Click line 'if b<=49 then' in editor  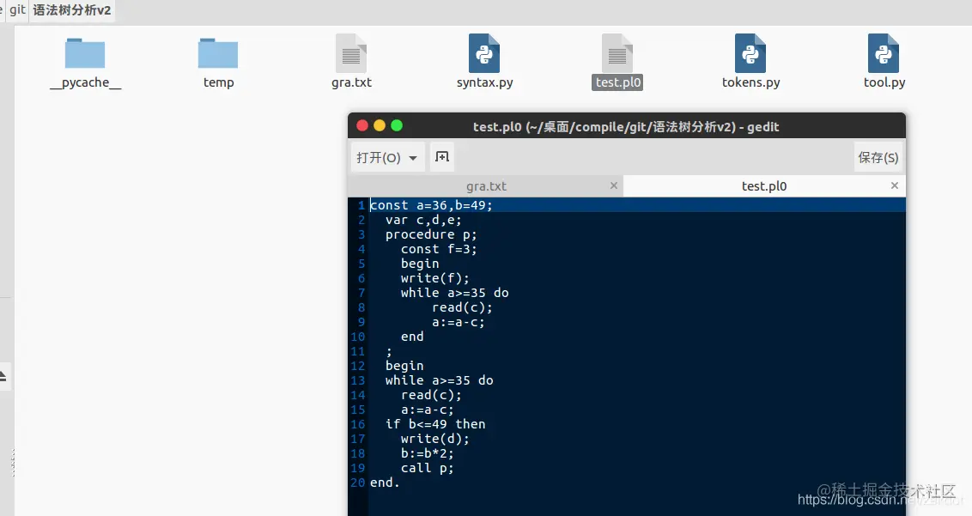pos(435,424)
